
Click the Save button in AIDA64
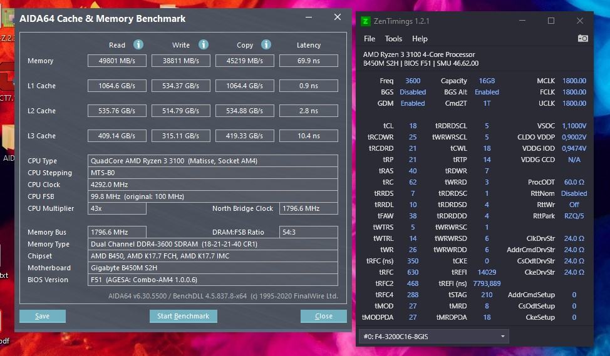pyautogui.click(x=43, y=316)
